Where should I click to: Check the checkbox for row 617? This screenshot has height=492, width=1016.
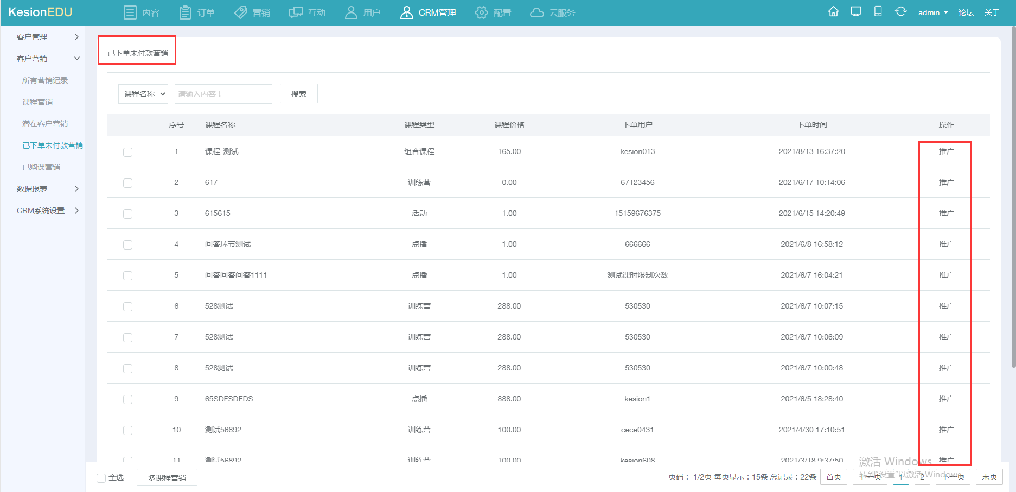127,183
